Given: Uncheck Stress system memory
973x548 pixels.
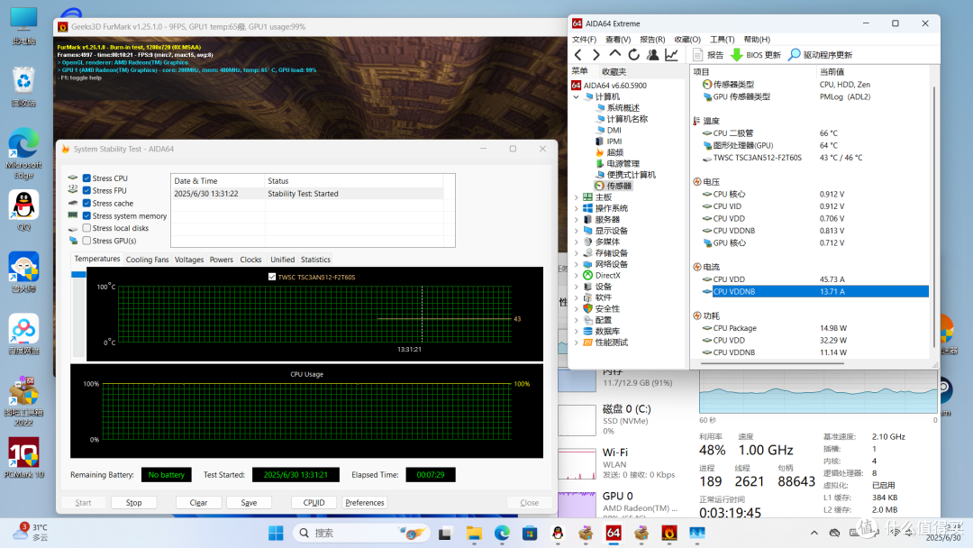Looking at the screenshot, I should coord(86,216).
